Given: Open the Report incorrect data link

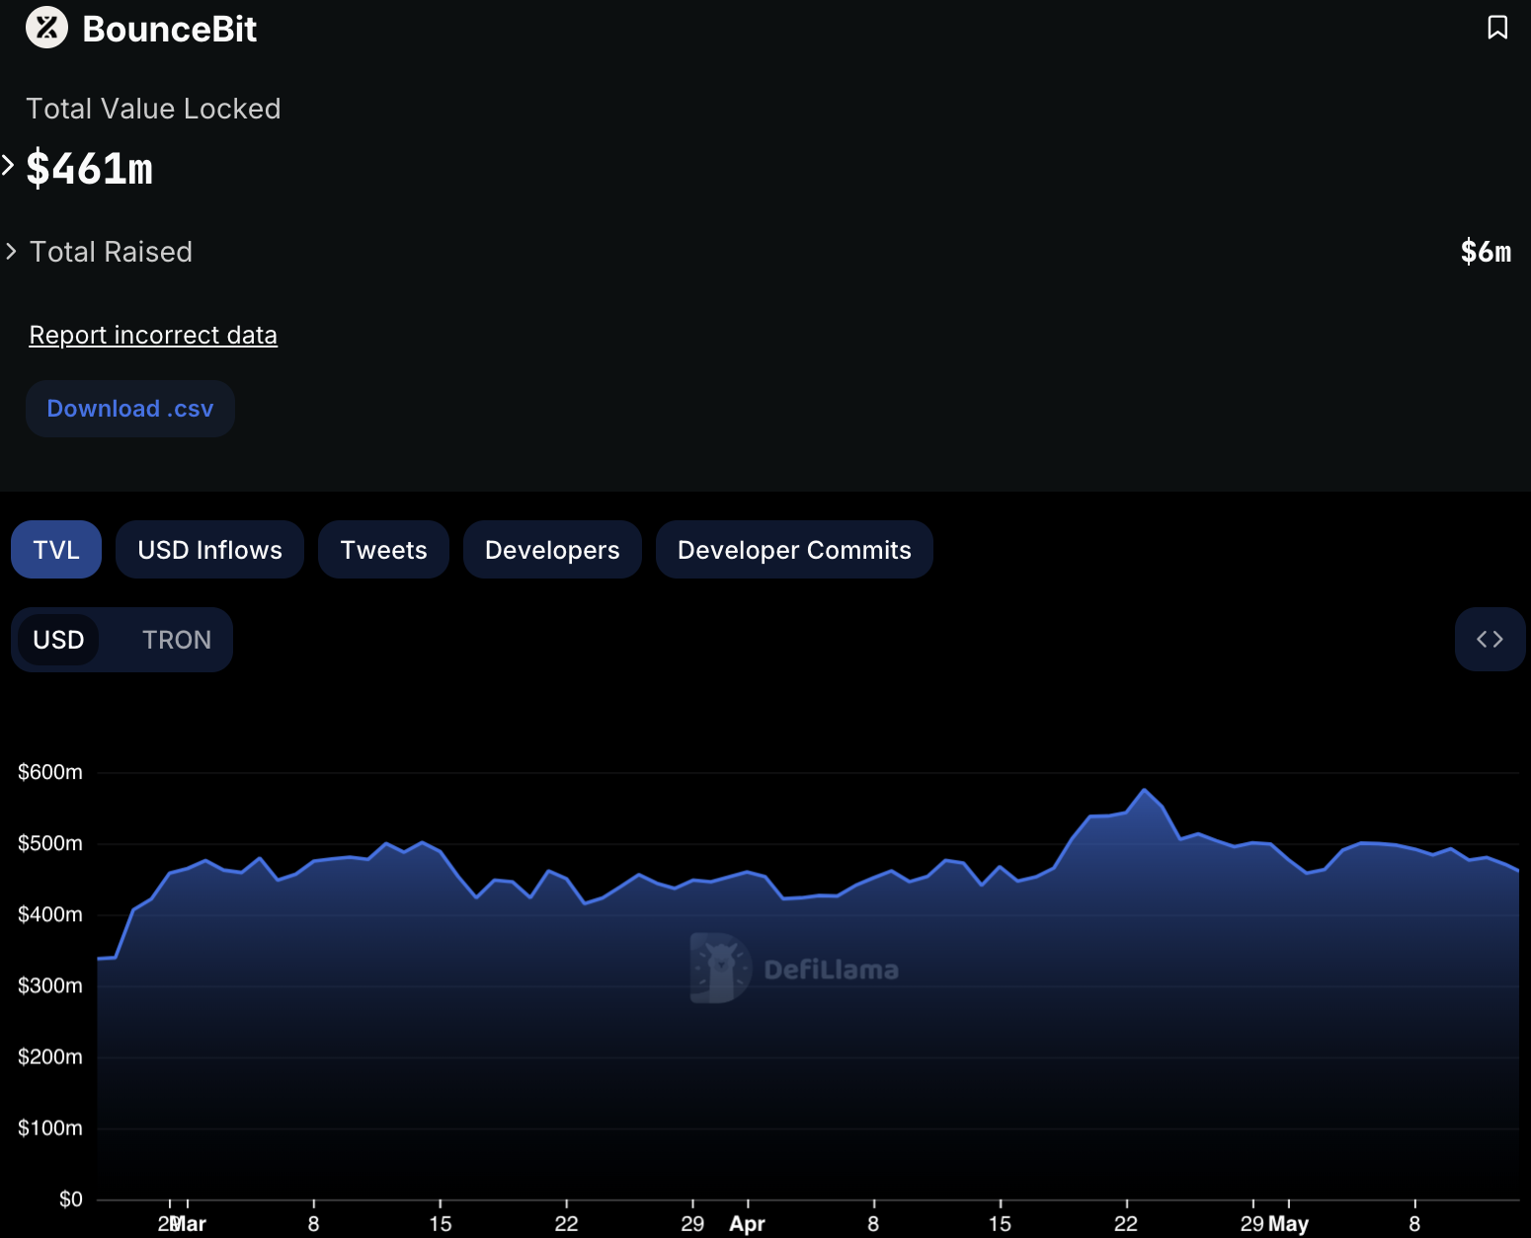Looking at the screenshot, I should pos(153,336).
